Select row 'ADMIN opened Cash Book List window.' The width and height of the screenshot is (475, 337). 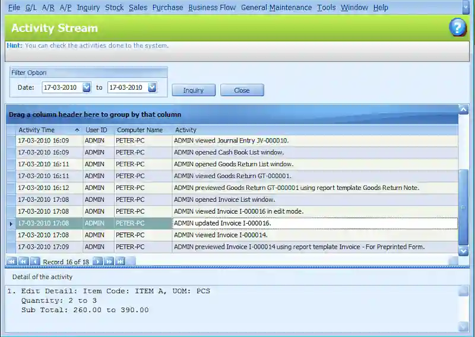pos(232,152)
